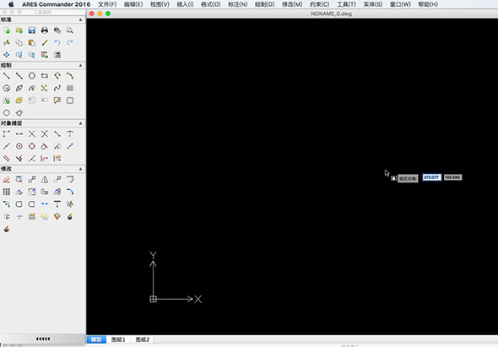
Task: Click the Redo arrow icon
Action: coord(70,42)
